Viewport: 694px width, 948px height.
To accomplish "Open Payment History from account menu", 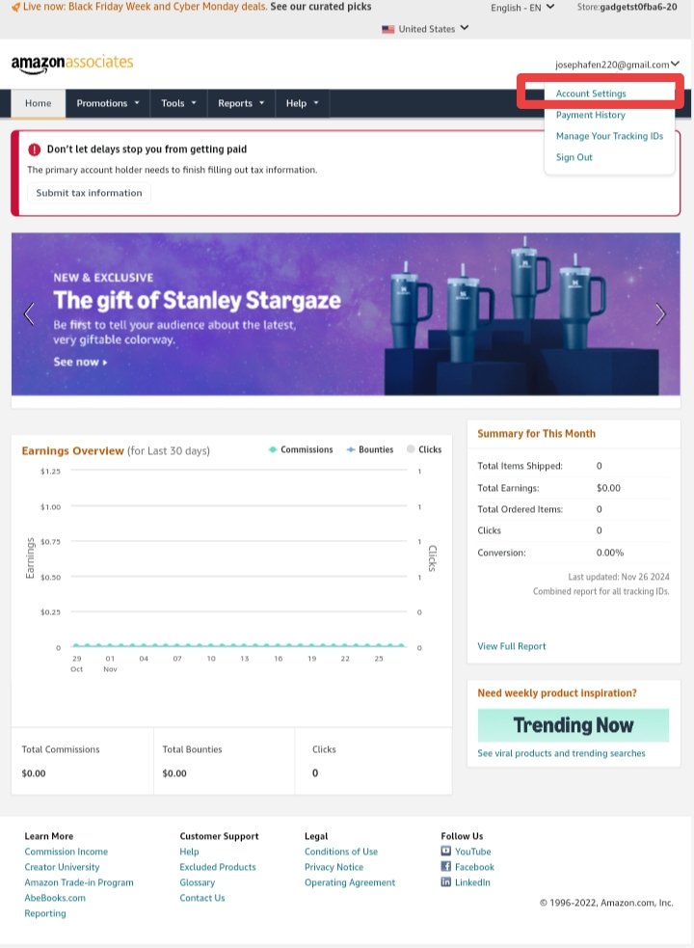I will (591, 115).
